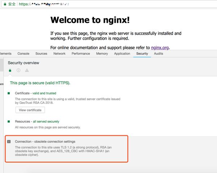Click the https URL in address bar
217x173 pixels.
coord(44,4)
